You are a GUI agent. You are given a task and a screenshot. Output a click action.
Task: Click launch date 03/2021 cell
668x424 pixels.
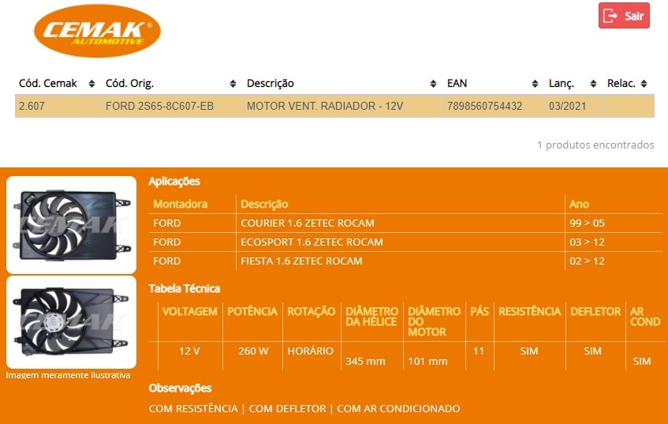(x=568, y=106)
